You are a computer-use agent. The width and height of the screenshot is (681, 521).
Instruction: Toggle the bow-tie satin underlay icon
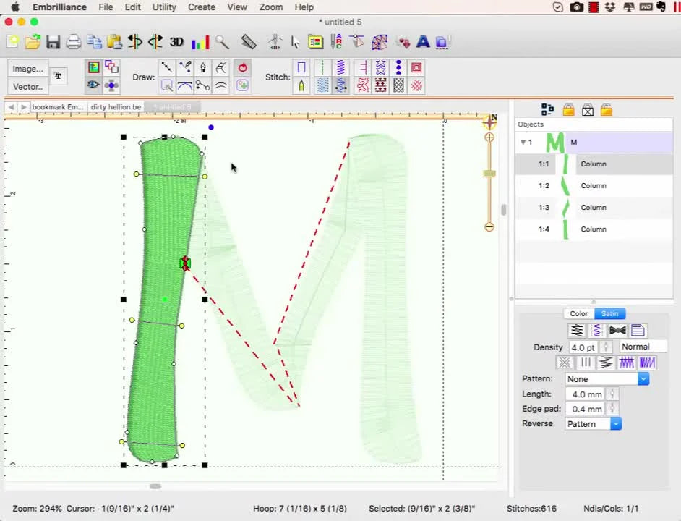pos(617,331)
